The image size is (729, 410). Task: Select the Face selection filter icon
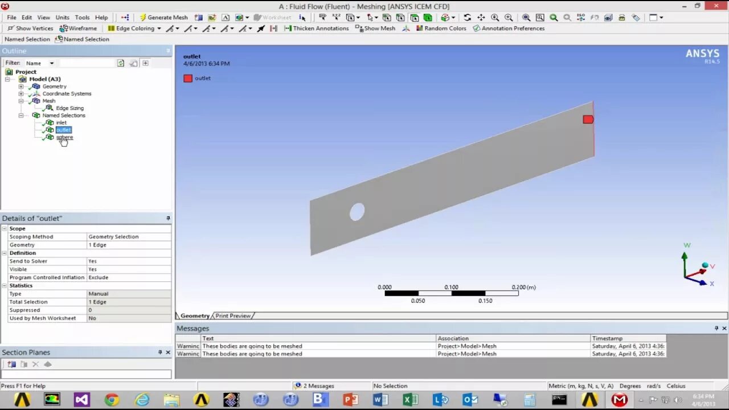tap(413, 17)
